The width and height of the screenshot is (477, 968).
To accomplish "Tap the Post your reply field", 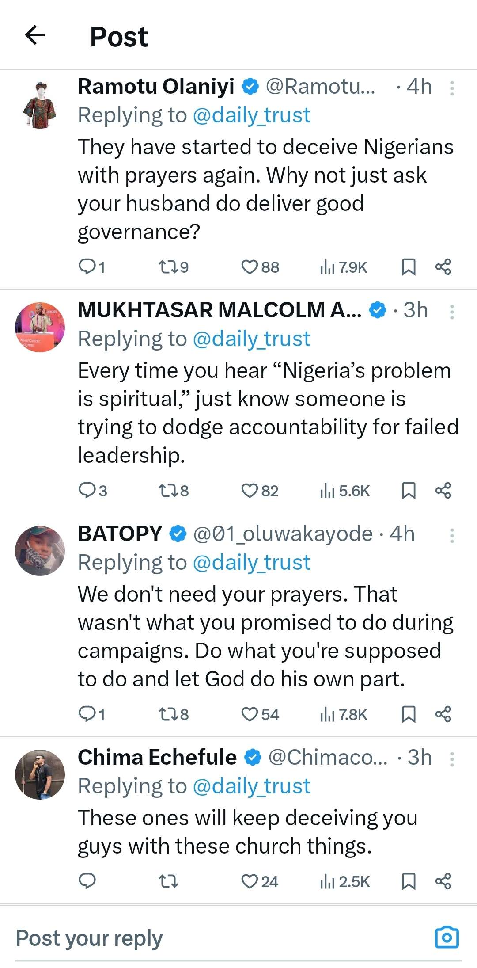I will pyautogui.click(x=177, y=938).
